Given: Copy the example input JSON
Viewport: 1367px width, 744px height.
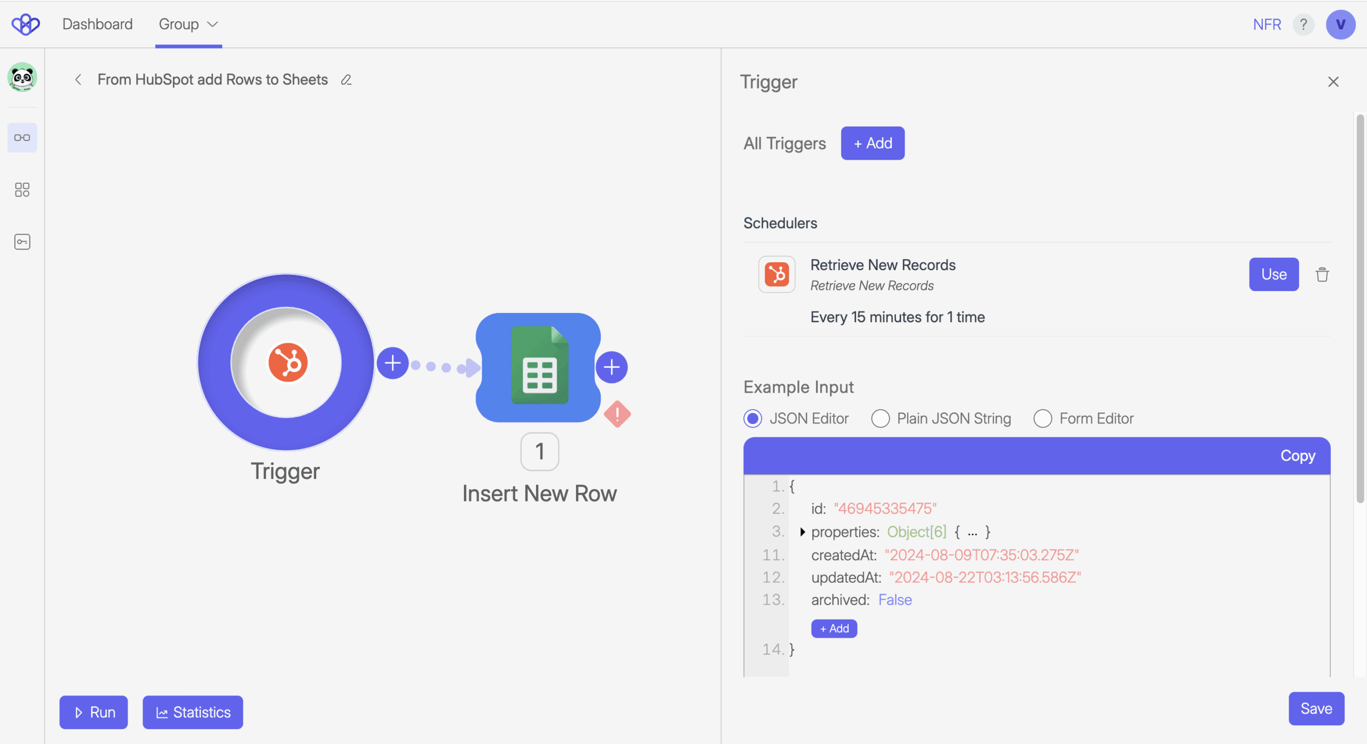Looking at the screenshot, I should point(1298,456).
